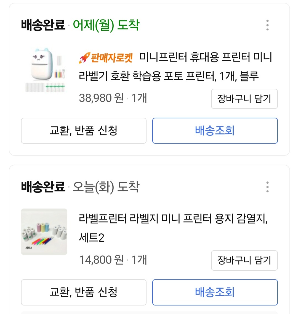The width and height of the screenshot is (298, 314).
Task: Click the 38,980 원 price text
Action: click(101, 98)
